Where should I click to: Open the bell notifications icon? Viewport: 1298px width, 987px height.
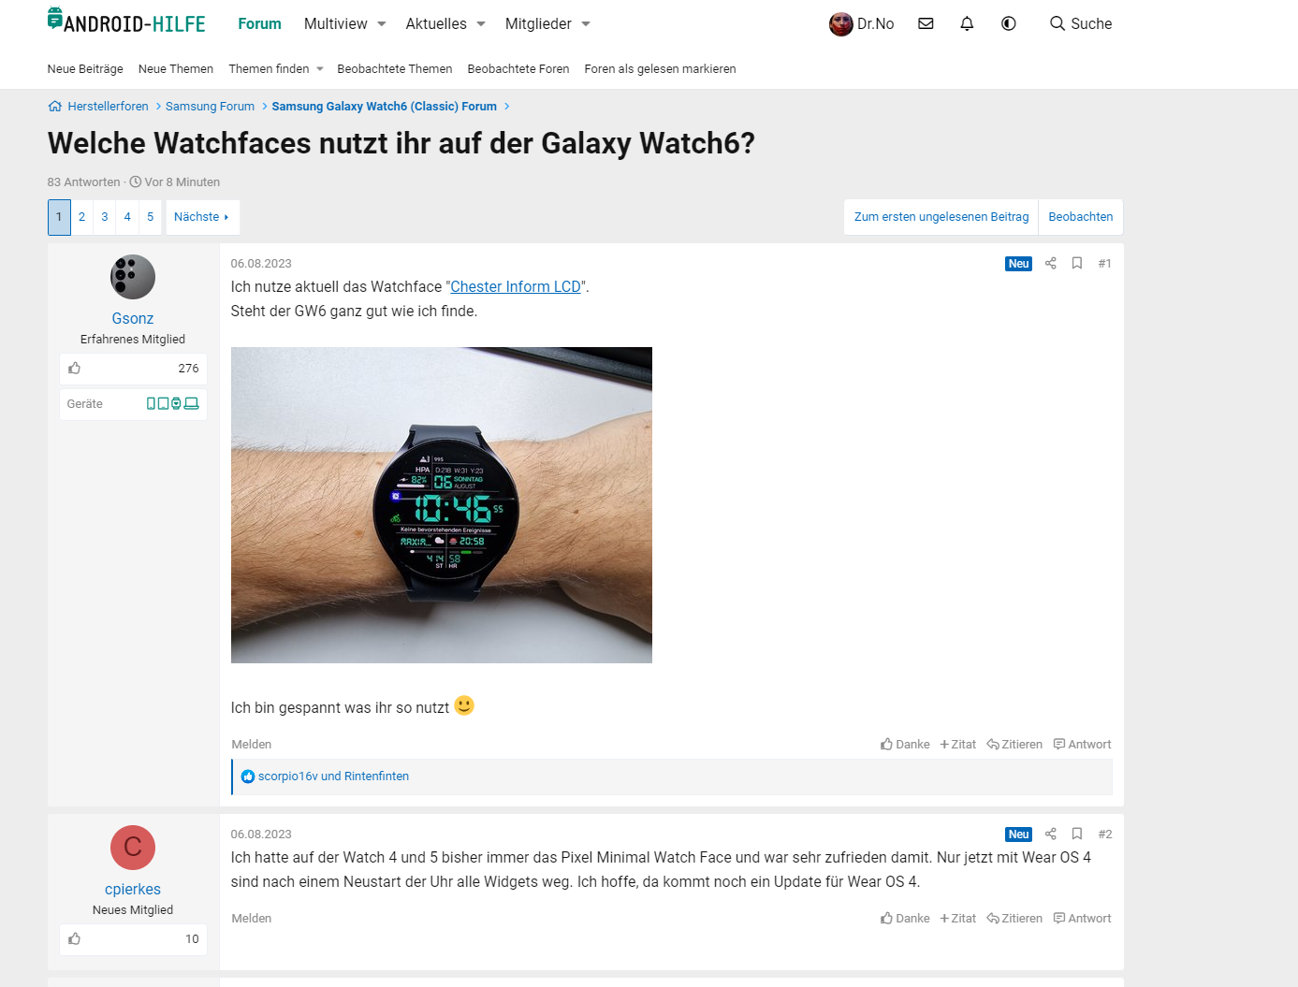(967, 23)
